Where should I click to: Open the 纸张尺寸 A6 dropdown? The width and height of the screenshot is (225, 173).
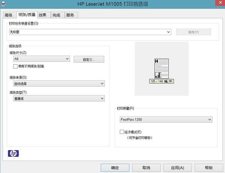pos(41,59)
